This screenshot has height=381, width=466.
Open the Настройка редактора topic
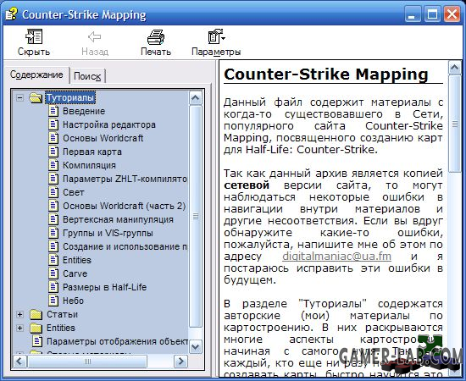tap(109, 124)
